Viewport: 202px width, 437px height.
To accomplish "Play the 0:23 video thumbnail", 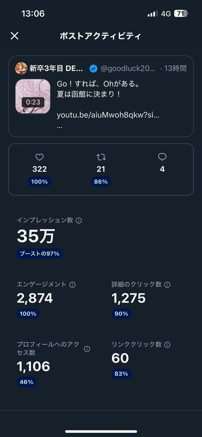I will point(33,97).
